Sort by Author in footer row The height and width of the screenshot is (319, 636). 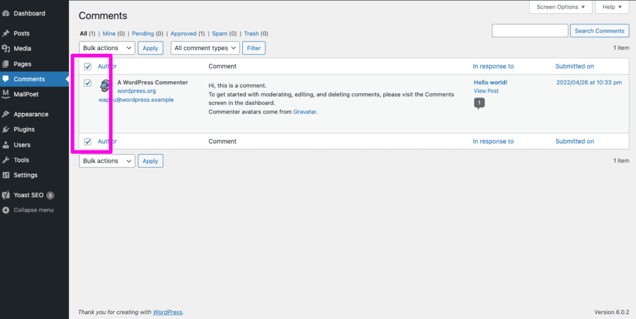pos(107,142)
